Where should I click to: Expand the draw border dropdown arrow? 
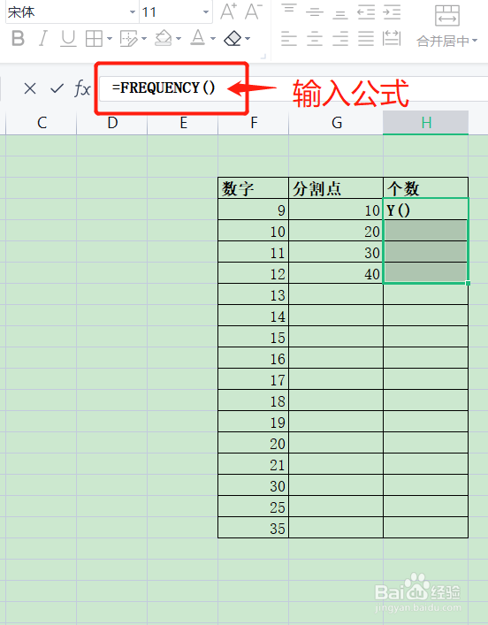144,39
